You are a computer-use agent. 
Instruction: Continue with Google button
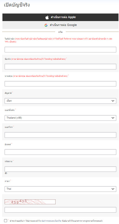[x=60, y=25]
